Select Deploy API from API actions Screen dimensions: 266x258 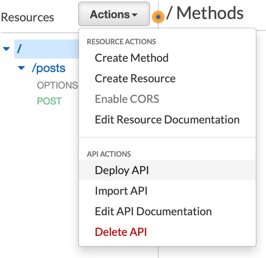pyautogui.click(x=122, y=170)
